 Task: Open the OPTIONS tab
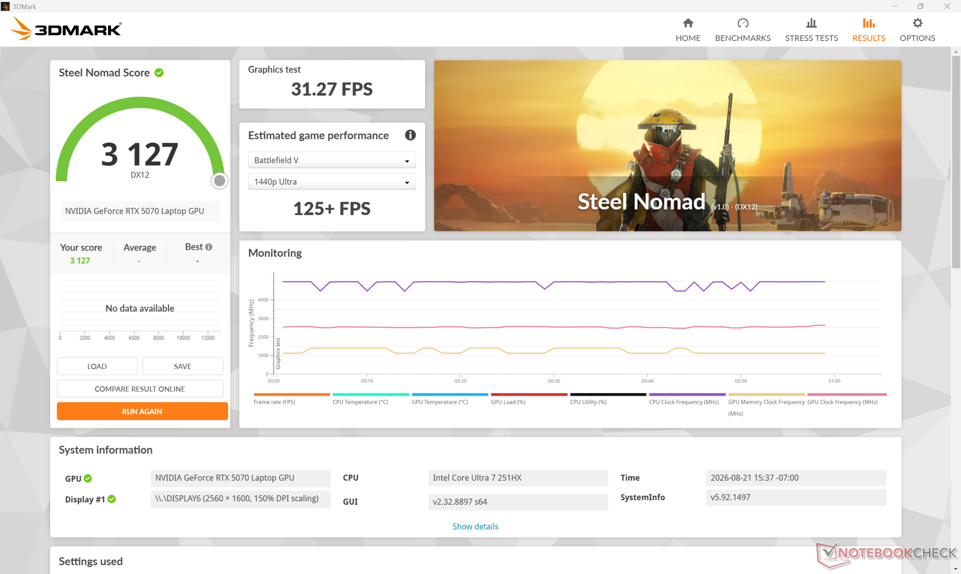[x=917, y=30]
